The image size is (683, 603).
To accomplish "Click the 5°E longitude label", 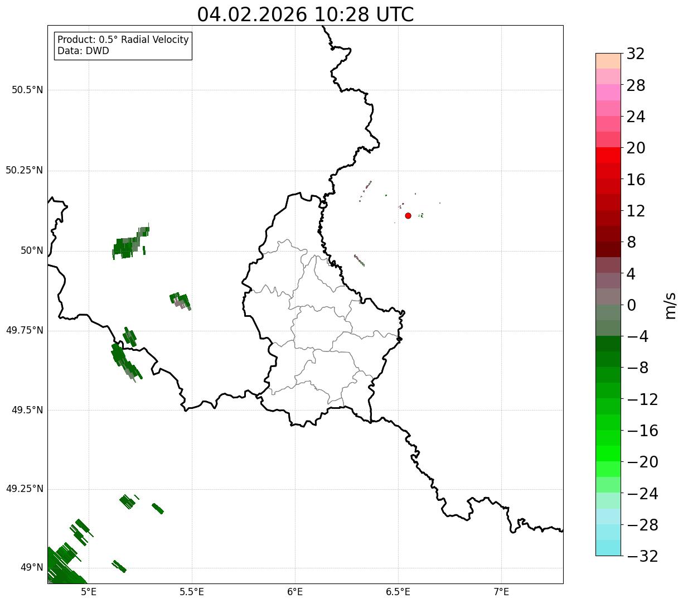I will [89, 592].
